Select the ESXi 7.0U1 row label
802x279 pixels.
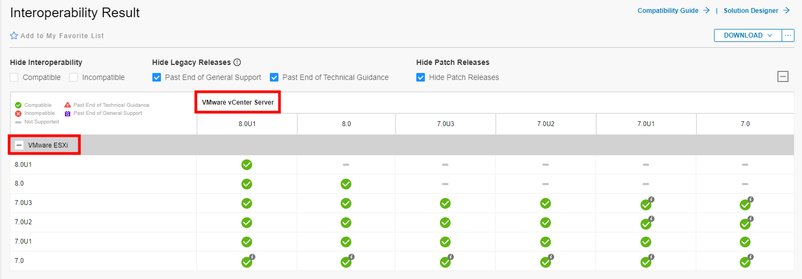23,241
